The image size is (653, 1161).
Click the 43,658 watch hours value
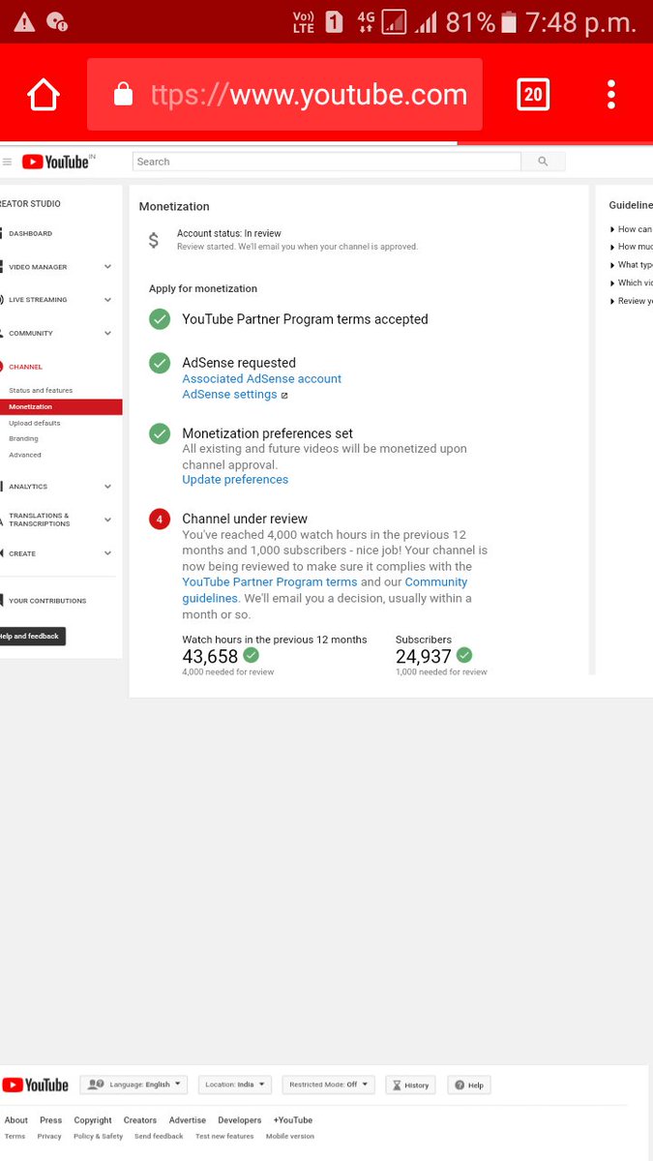coord(210,657)
